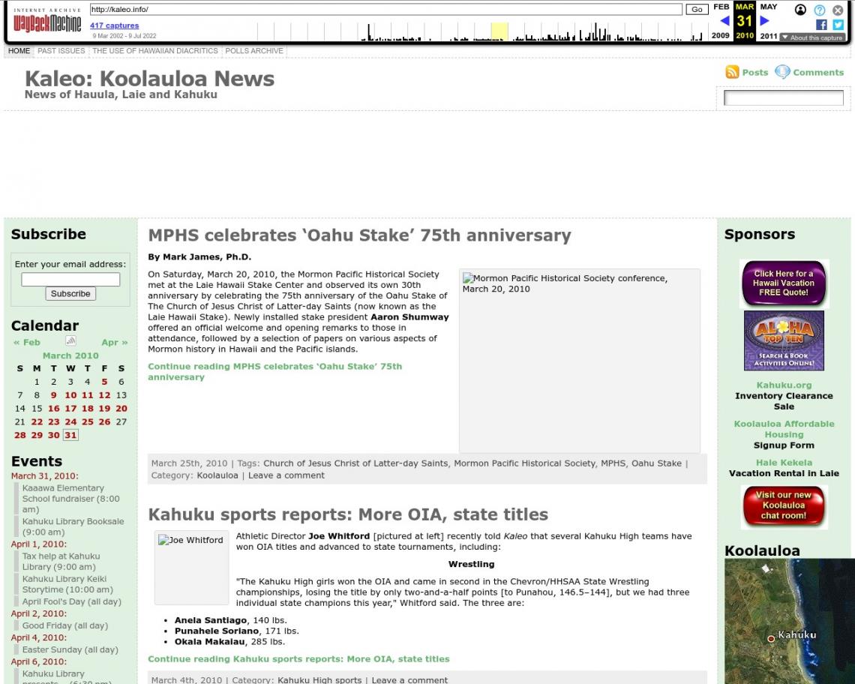
Task: Open the Aloha Top Ten sponsor banner
Action: click(x=784, y=340)
